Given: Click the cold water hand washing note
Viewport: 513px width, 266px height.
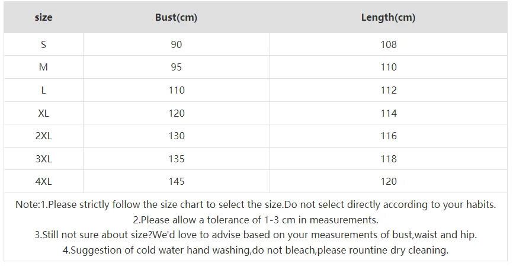Looking at the screenshot, I should pyautogui.click(x=255, y=250).
